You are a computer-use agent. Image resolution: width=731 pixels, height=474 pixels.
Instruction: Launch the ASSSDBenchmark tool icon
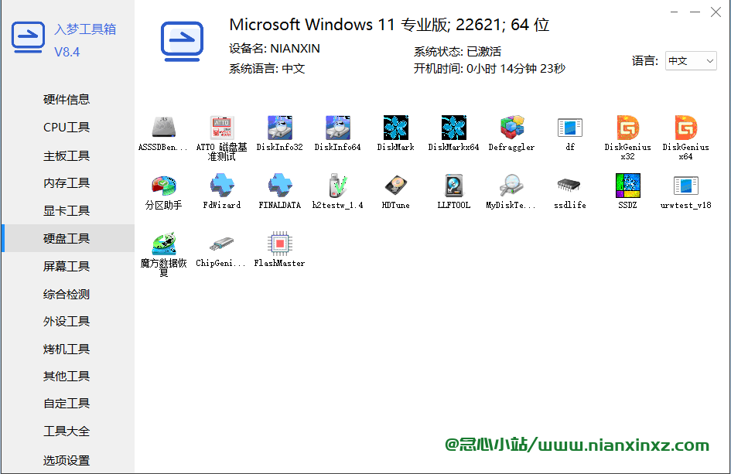[x=163, y=128]
